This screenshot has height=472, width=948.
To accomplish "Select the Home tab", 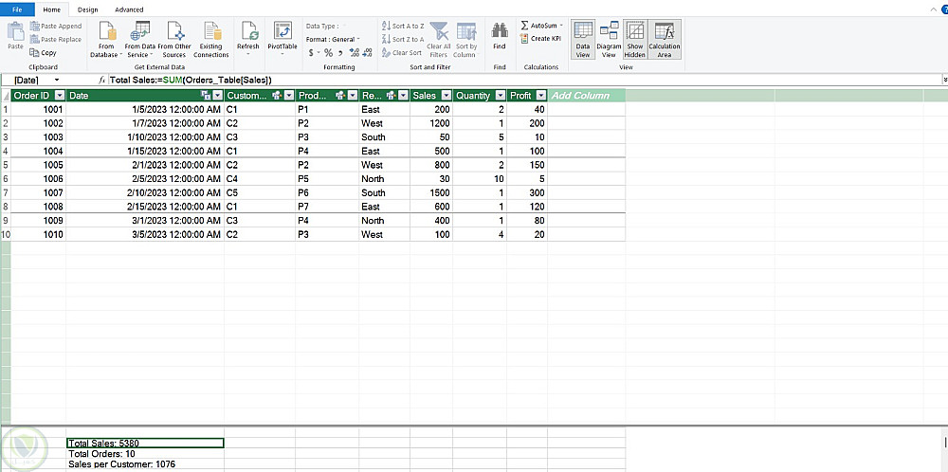I will 51,9.
